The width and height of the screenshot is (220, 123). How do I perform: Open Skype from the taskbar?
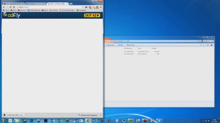click(x=159, y=121)
